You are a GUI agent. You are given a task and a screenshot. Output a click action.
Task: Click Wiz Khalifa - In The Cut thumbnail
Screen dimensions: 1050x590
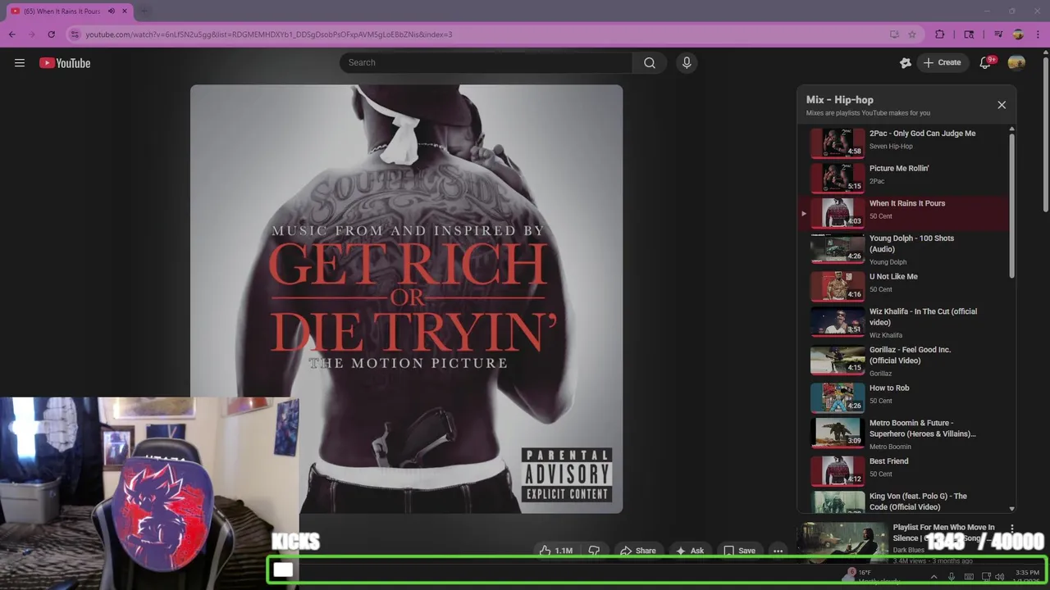click(838, 321)
